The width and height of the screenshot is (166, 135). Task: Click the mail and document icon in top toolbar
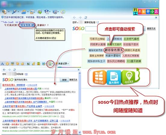pyautogui.click(x=32, y=12)
